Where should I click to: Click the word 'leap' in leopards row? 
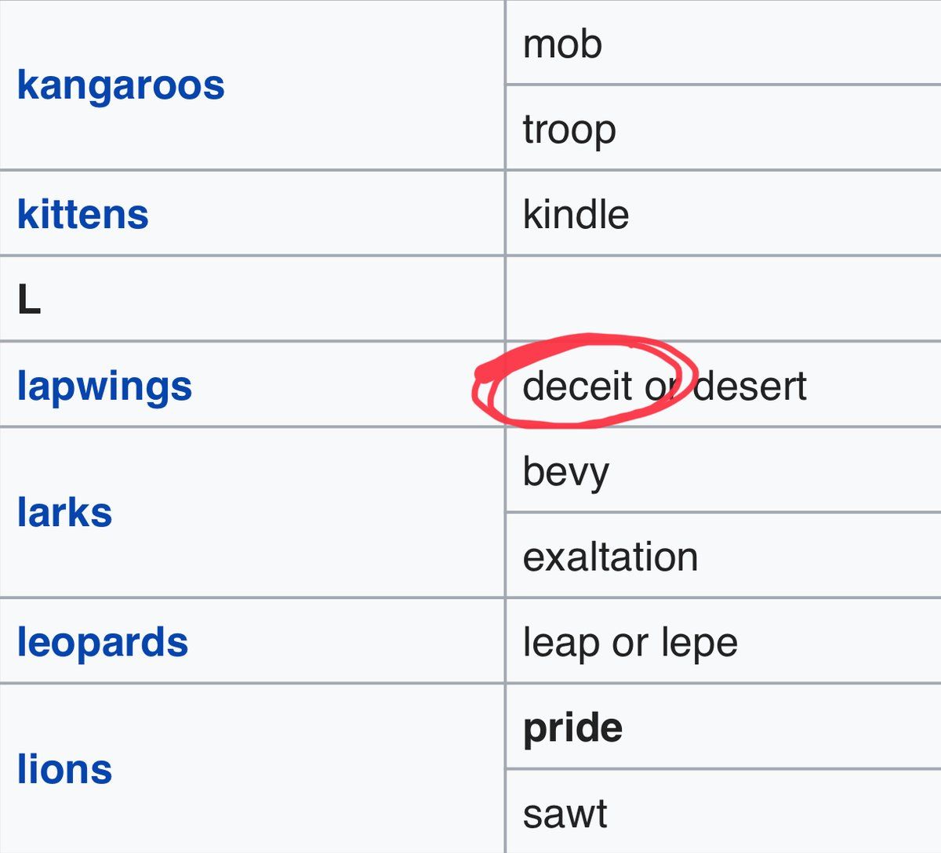[x=561, y=644]
